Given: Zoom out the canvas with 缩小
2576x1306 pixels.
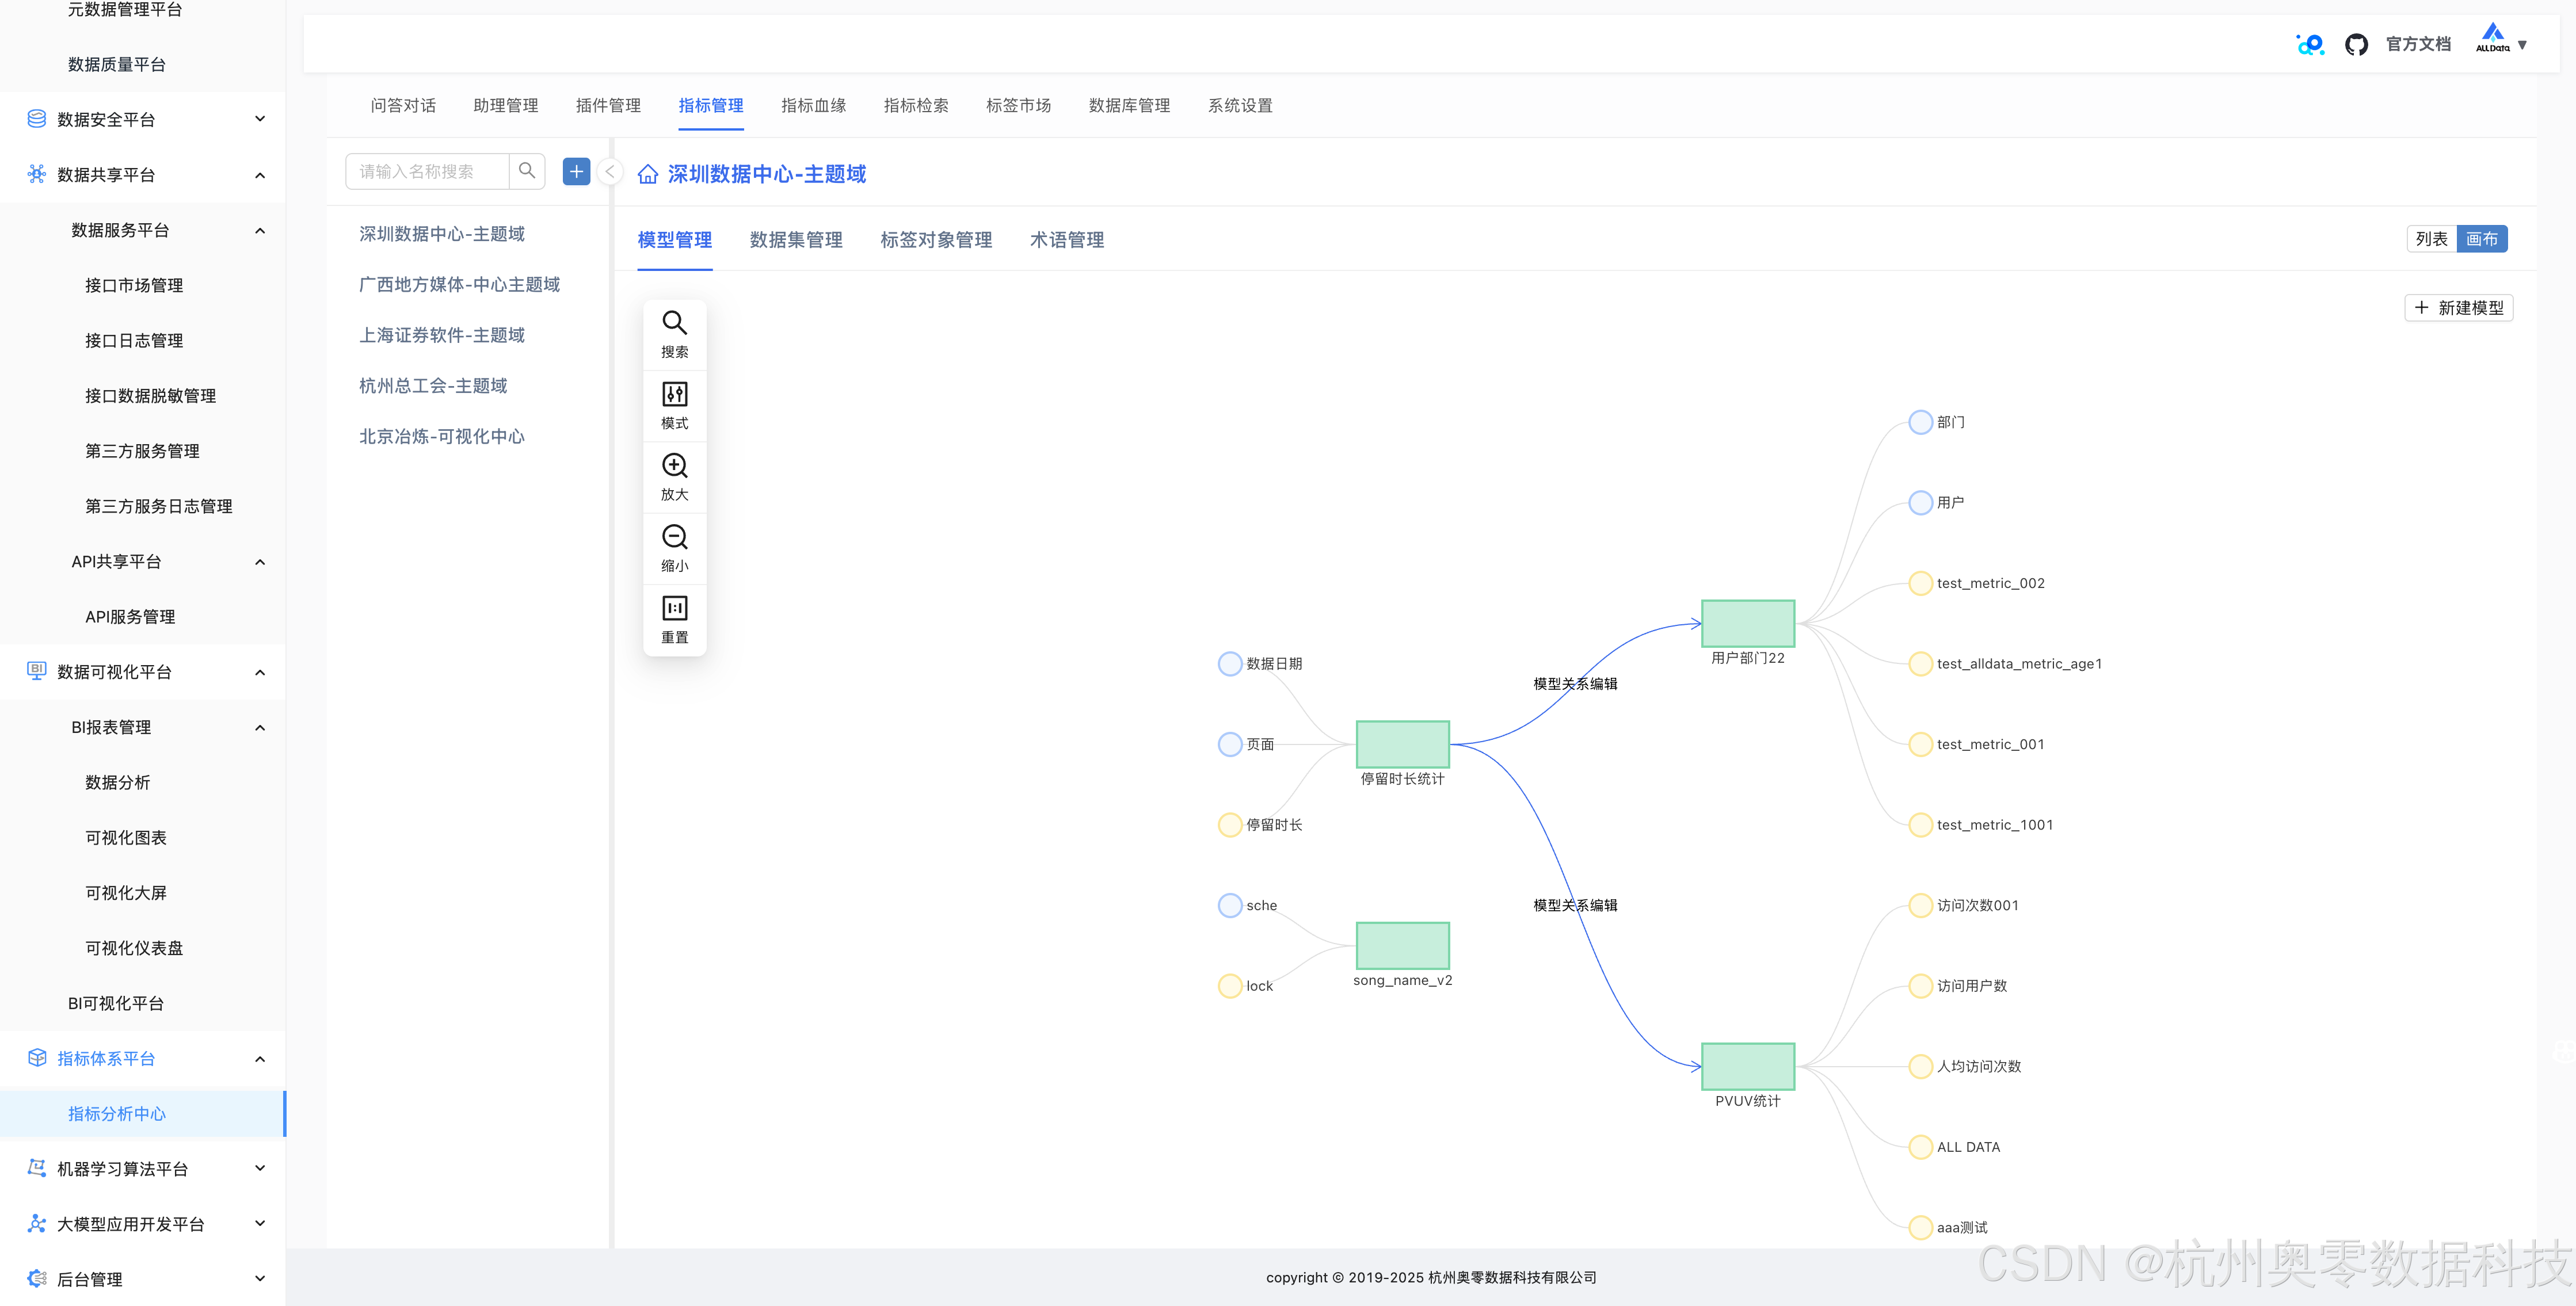Looking at the screenshot, I should tap(674, 548).
